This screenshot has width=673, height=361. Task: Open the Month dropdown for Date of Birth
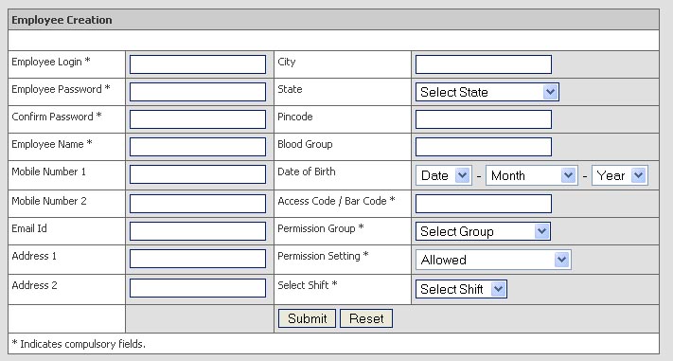tap(532, 175)
